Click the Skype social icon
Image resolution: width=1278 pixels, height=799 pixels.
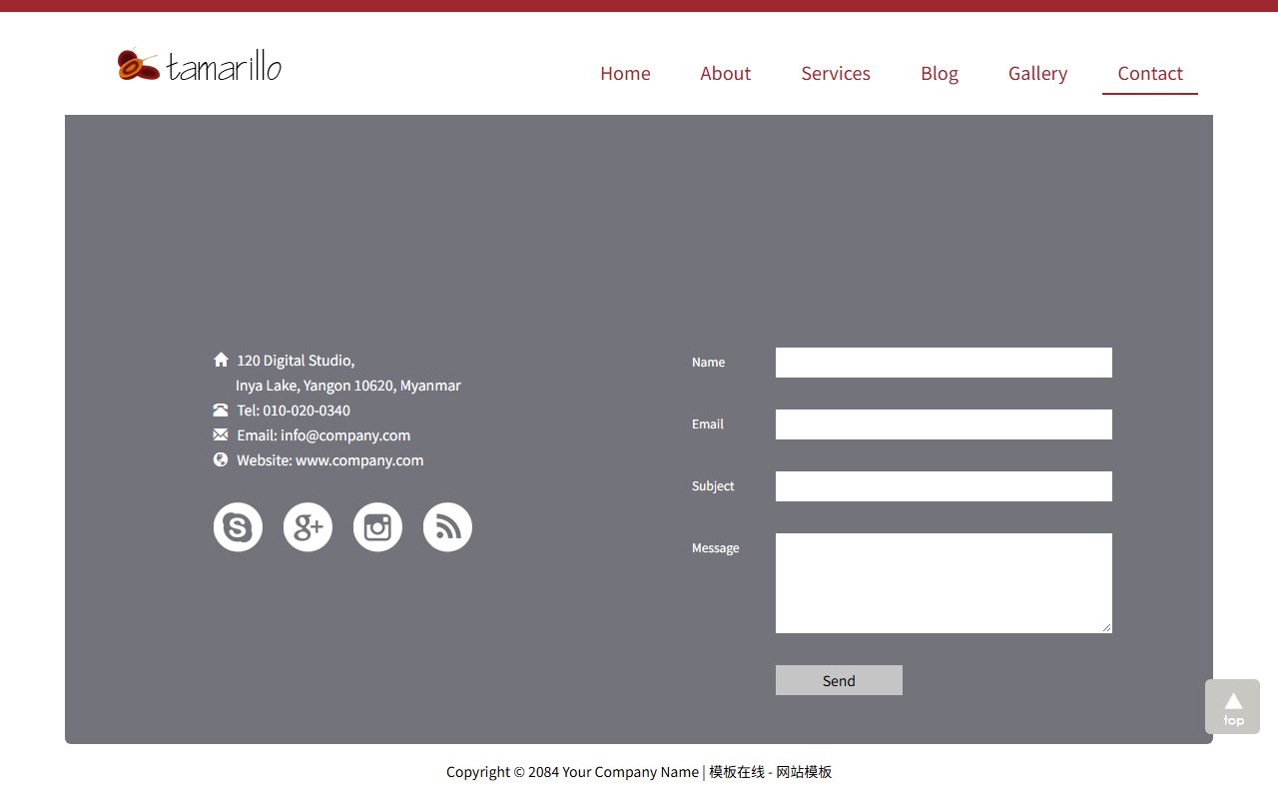(238, 527)
